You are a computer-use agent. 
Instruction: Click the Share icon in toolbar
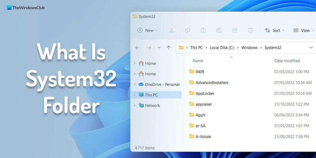click(235, 30)
